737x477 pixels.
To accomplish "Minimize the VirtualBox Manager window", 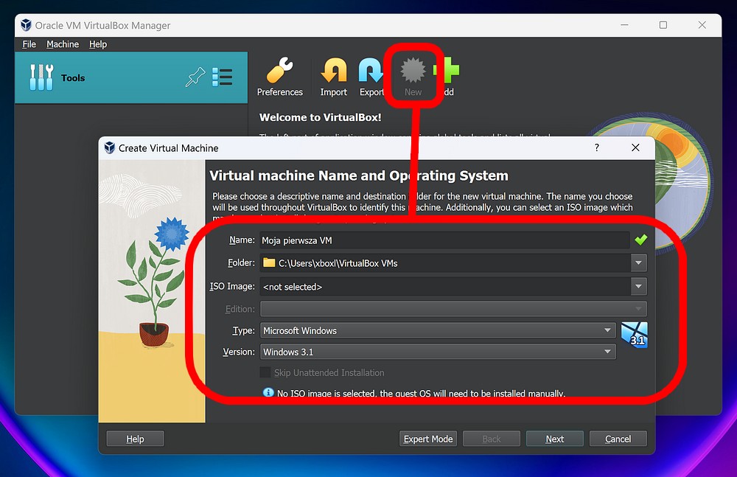I will click(624, 25).
